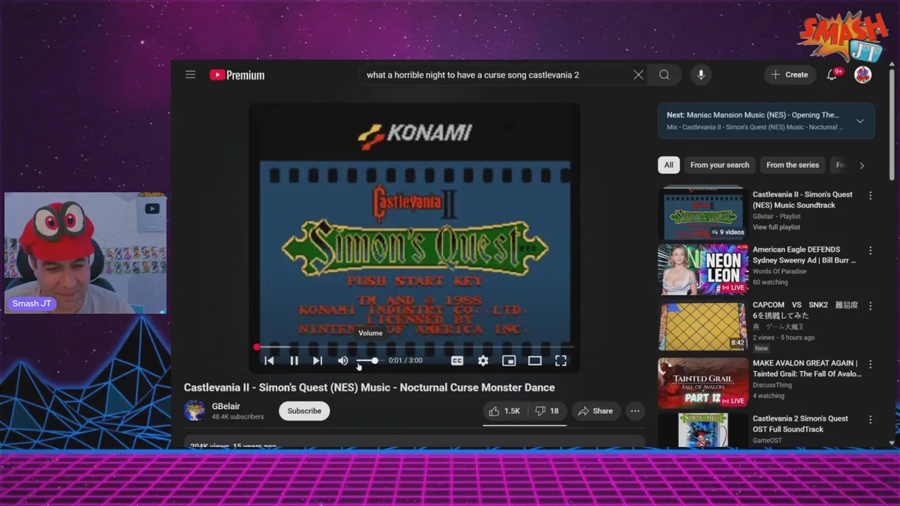Select the From your search chip

719,165
